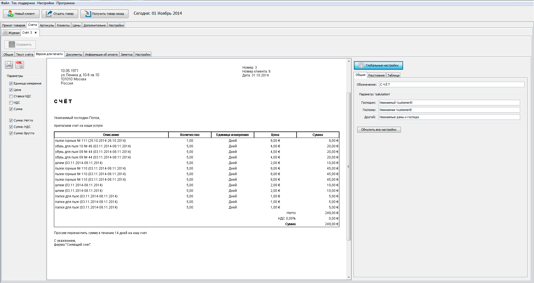This screenshot has height=283, width=534.
Task: Open the Документы tab
Action: [x=74, y=54]
